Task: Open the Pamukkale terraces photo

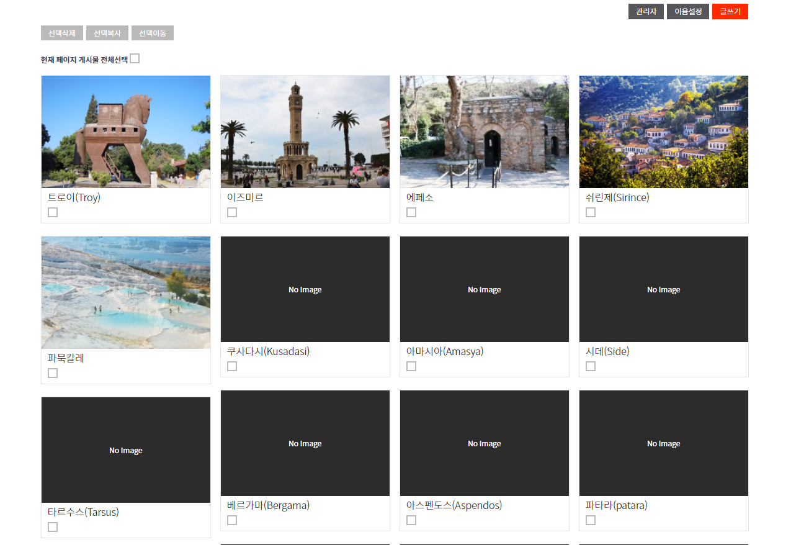Action: tap(126, 292)
